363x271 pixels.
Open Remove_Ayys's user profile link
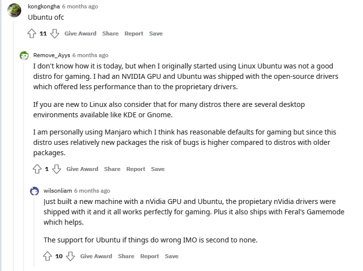(51, 55)
